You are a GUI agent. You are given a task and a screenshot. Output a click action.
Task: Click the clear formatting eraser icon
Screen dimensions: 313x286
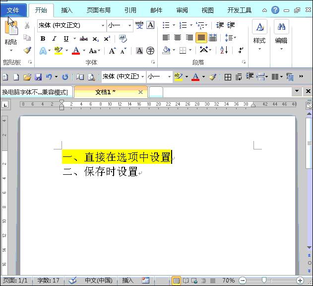tap(123, 39)
